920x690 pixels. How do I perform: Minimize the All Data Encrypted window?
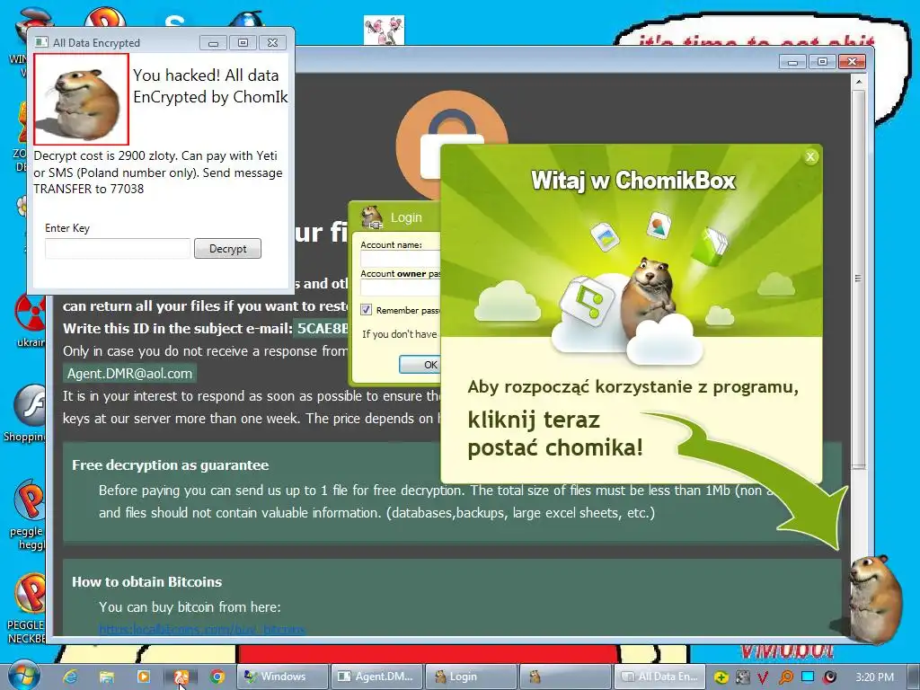click(213, 43)
